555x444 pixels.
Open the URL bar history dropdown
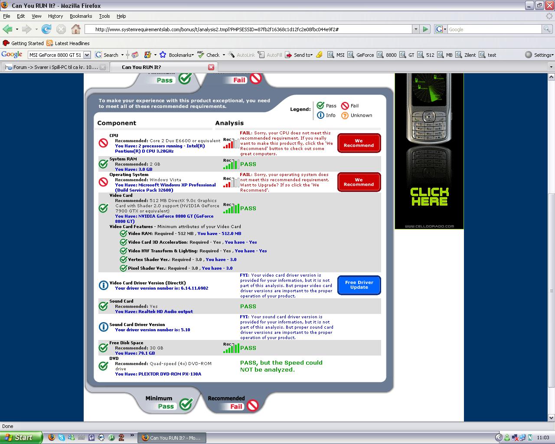point(416,29)
